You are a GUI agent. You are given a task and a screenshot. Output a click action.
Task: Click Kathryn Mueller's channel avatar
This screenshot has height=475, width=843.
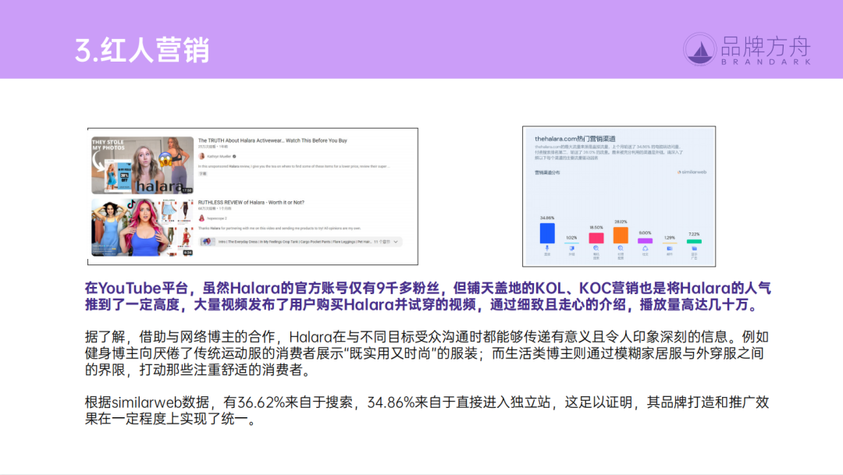tap(201, 156)
